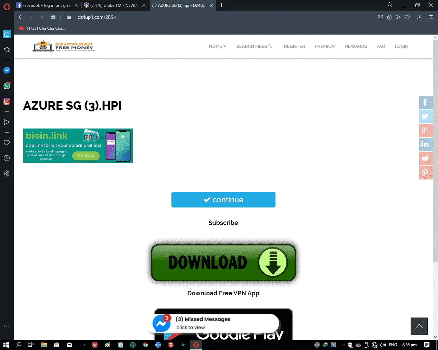Open the player arrow icon in the sidebar
The width and height of the screenshot is (438, 350).
[x=7, y=122]
